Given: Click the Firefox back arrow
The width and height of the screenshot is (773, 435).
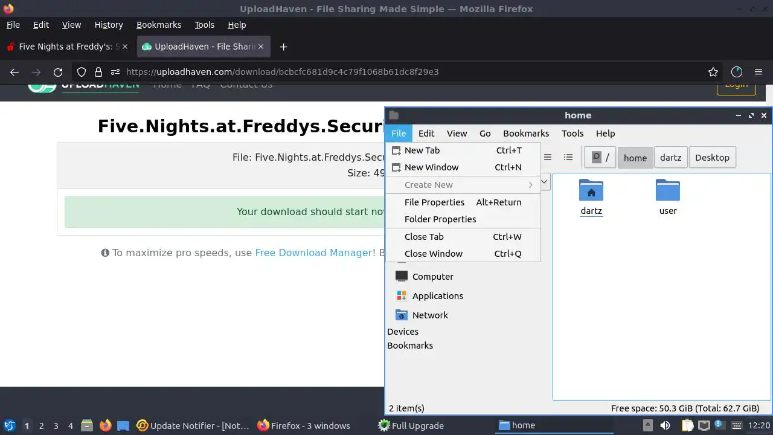Looking at the screenshot, I should 14,72.
